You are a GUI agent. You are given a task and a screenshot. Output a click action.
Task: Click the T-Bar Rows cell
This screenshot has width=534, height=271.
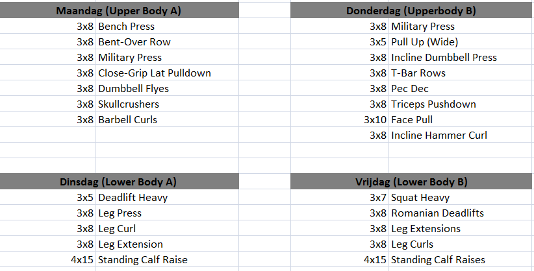pyautogui.click(x=418, y=73)
